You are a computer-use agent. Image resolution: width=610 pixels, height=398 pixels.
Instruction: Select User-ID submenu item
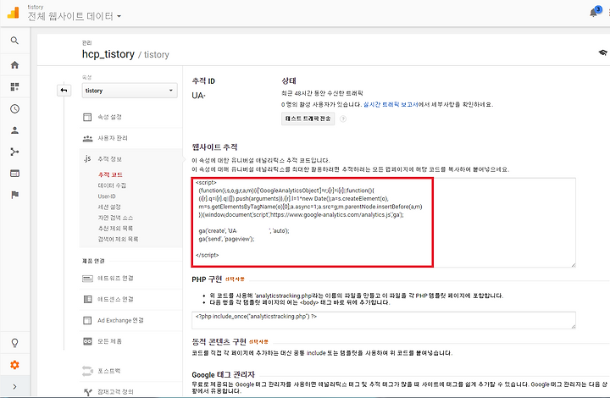(x=107, y=196)
